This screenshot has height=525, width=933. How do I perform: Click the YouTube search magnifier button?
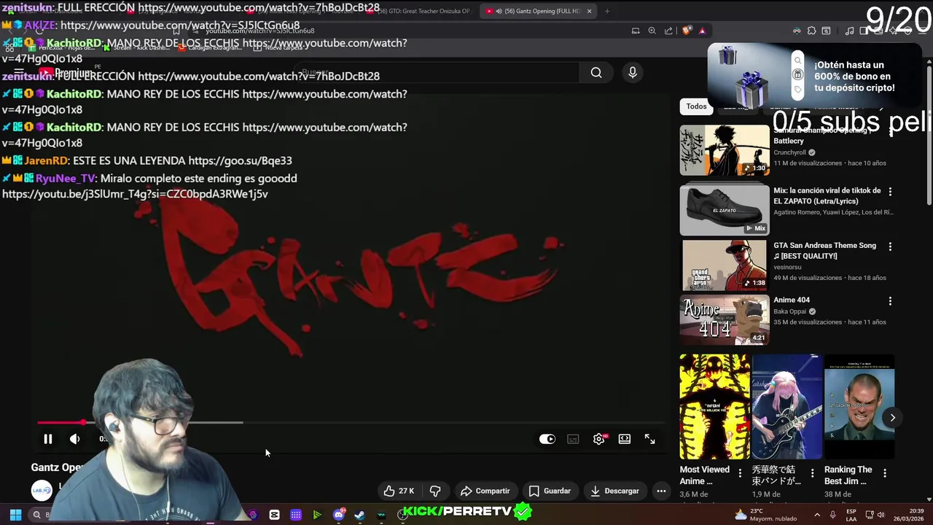click(x=596, y=72)
